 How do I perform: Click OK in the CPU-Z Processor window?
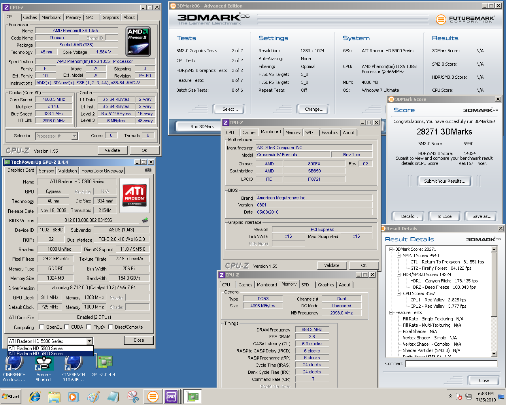[144, 150]
